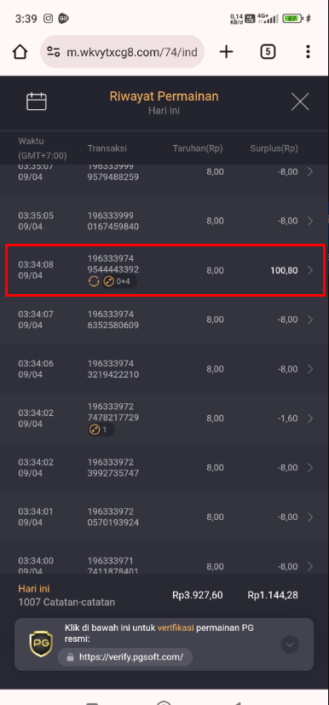Image resolution: width=329 pixels, height=705 pixels.
Task: Open the calendar date filter icon
Action: point(37,101)
